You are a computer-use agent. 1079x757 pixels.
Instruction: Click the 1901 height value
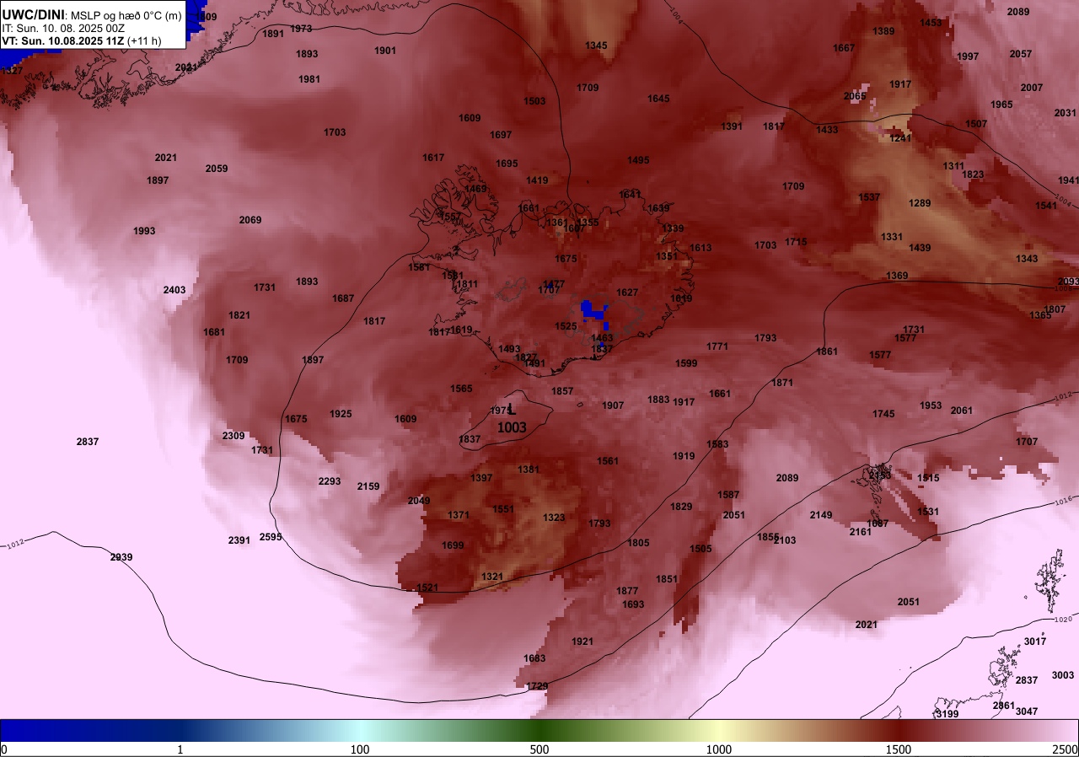385,51
